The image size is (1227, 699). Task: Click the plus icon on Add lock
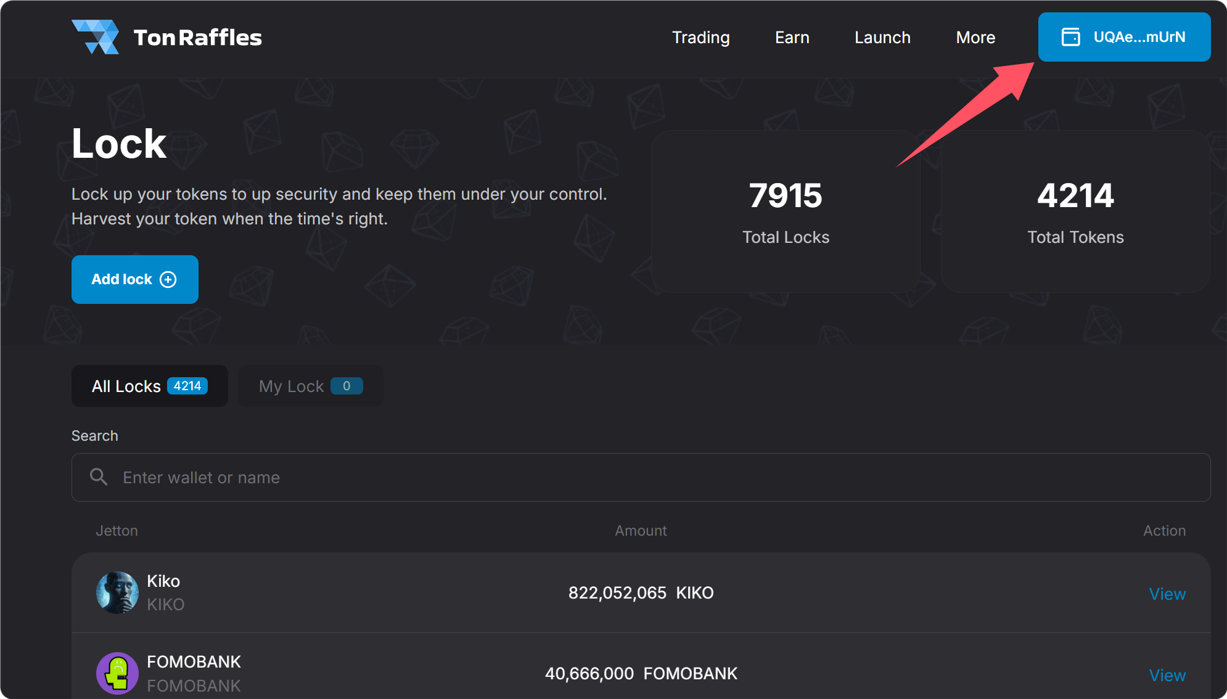[x=168, y=279]
